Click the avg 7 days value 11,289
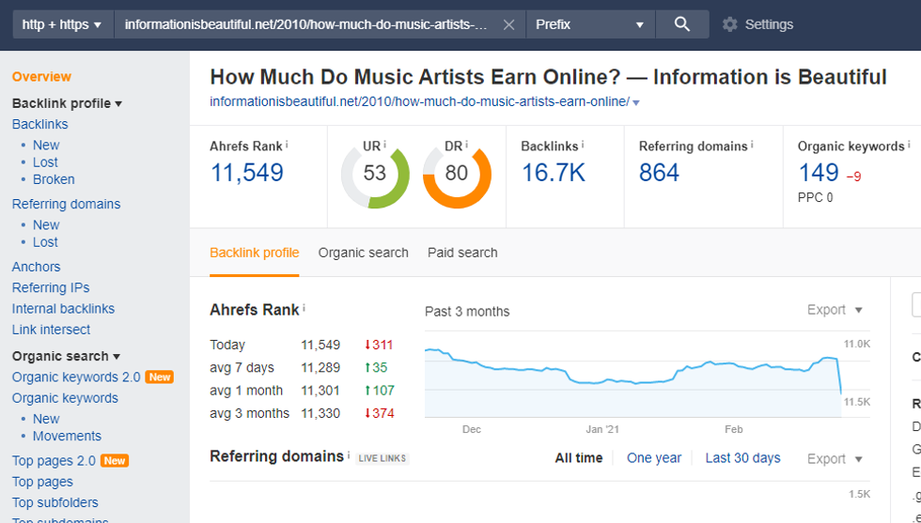921x523 pixels. (320, 368)
